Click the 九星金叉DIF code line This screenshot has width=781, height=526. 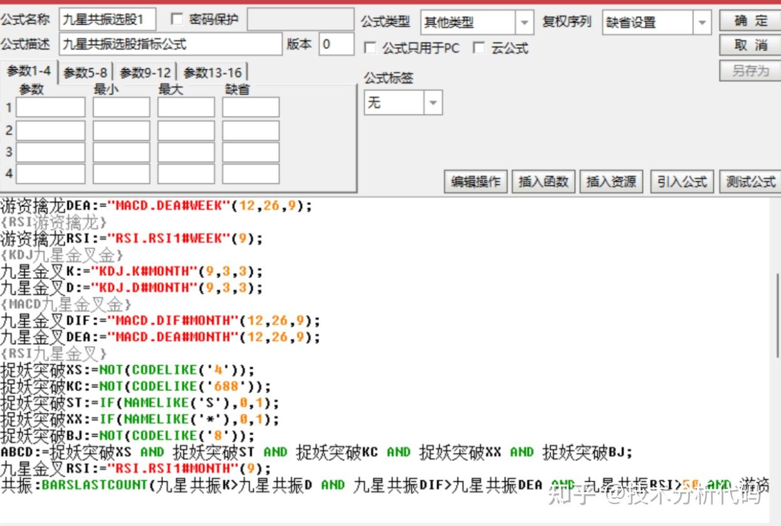tap(160, 320)
